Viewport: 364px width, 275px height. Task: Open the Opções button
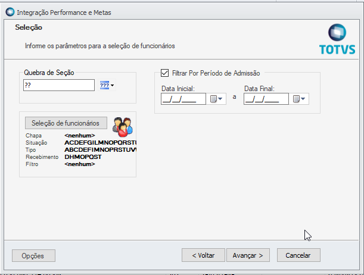point(33,255)
